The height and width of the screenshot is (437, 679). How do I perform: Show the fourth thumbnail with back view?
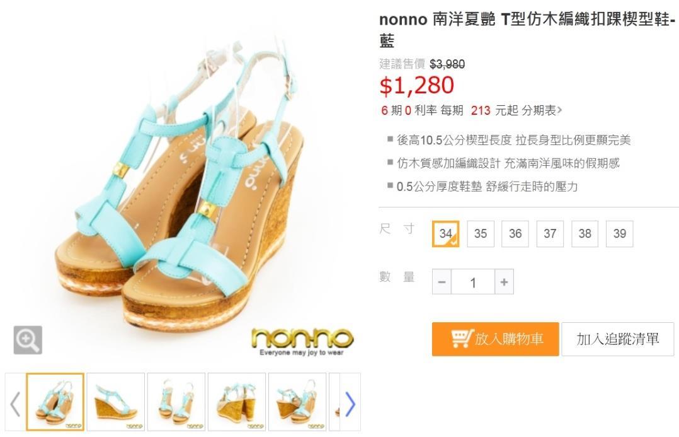[237, 402]
